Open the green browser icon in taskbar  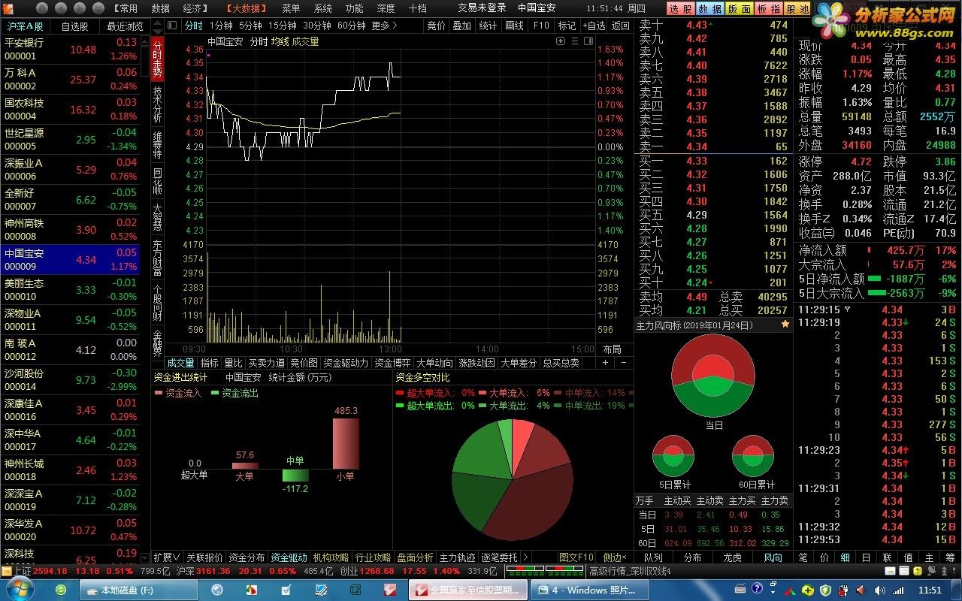[x=61, y=590]
